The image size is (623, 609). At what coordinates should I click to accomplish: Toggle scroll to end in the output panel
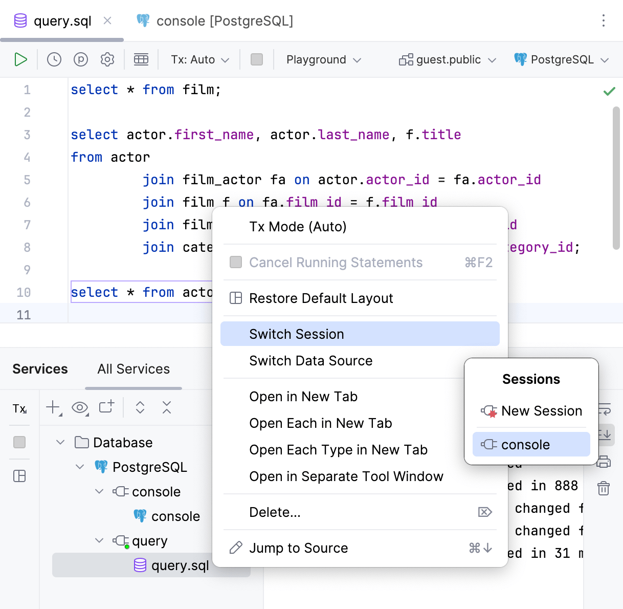pyautogui.click(x=604, y=435)
